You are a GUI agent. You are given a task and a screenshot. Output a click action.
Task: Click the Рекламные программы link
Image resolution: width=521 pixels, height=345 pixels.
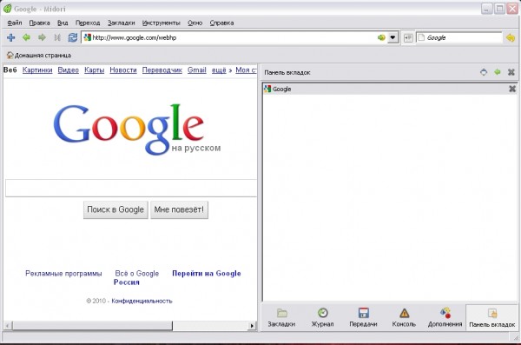pos(63,274)
